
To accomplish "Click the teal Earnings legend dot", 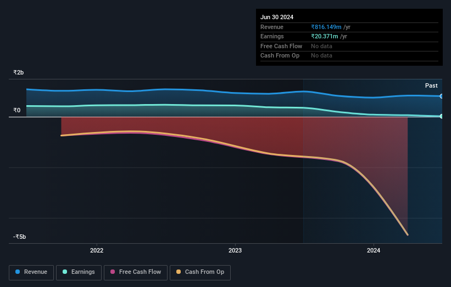I will tap(65, 272).
